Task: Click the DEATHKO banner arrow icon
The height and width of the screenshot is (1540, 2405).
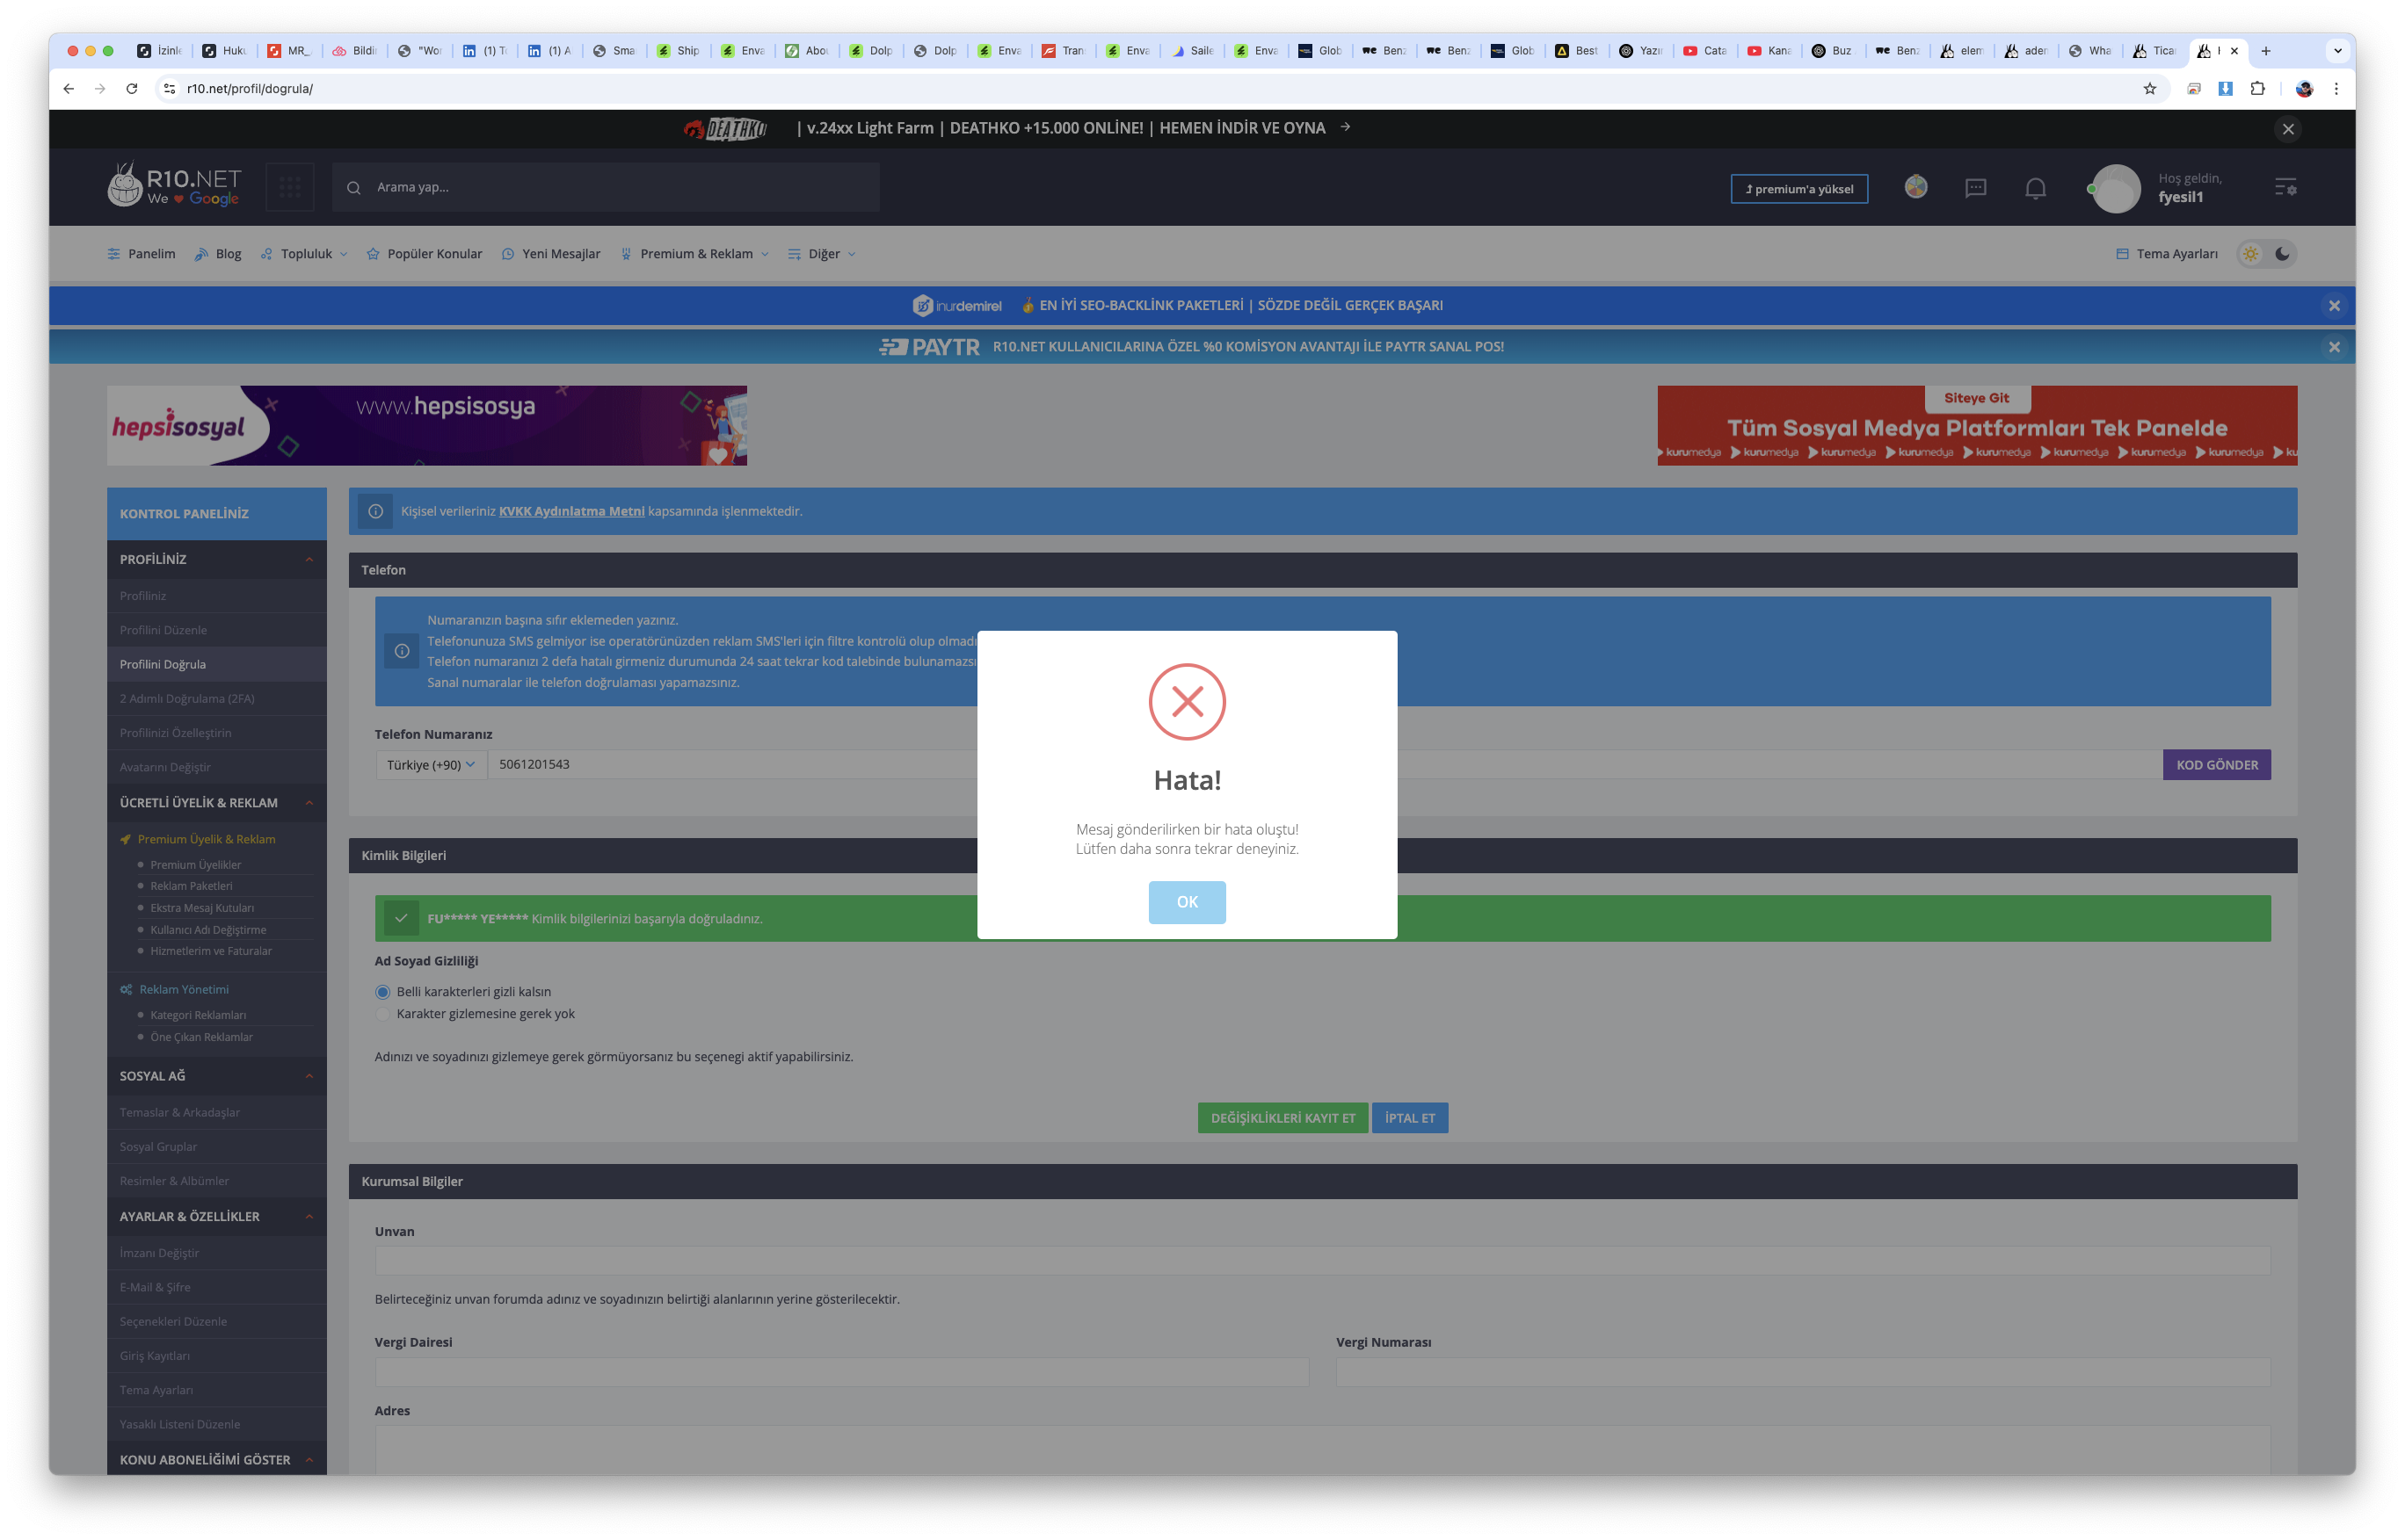Action: [x=1346, y=127]
